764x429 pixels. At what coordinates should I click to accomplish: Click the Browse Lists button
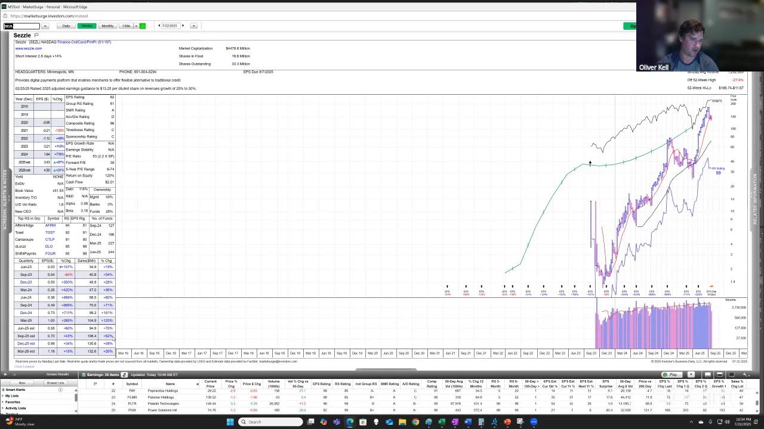coord(56,383)
